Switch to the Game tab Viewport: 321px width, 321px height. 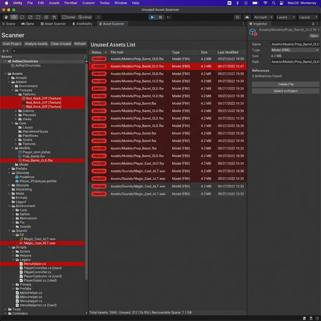(28, 24)
